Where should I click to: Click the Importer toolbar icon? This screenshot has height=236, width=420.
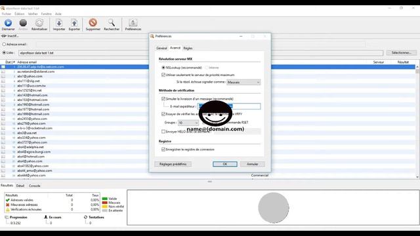[59, 22]
